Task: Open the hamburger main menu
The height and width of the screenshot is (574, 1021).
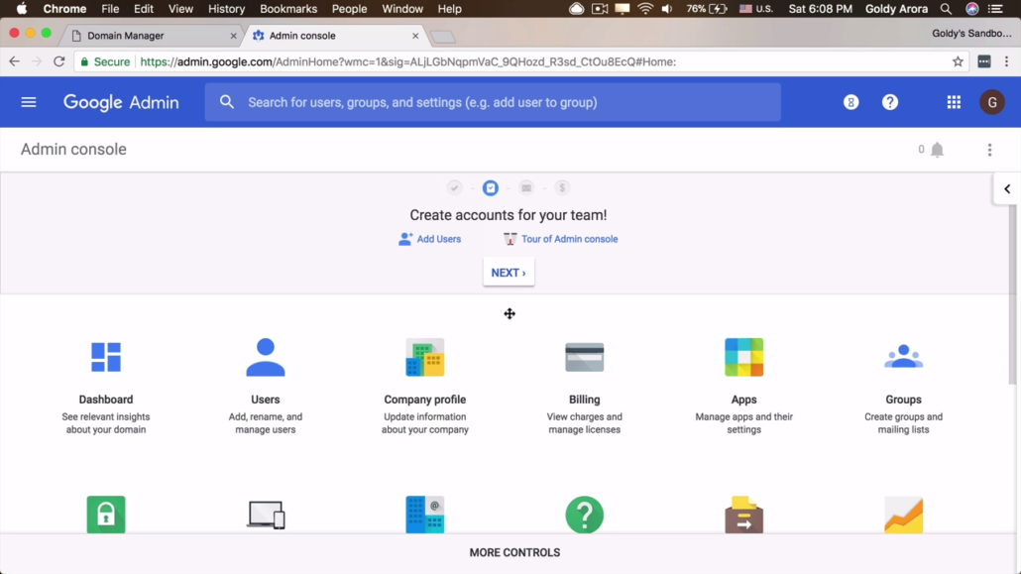Action: [x=28, y=102]
